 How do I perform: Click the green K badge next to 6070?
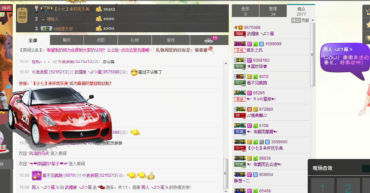255,77
